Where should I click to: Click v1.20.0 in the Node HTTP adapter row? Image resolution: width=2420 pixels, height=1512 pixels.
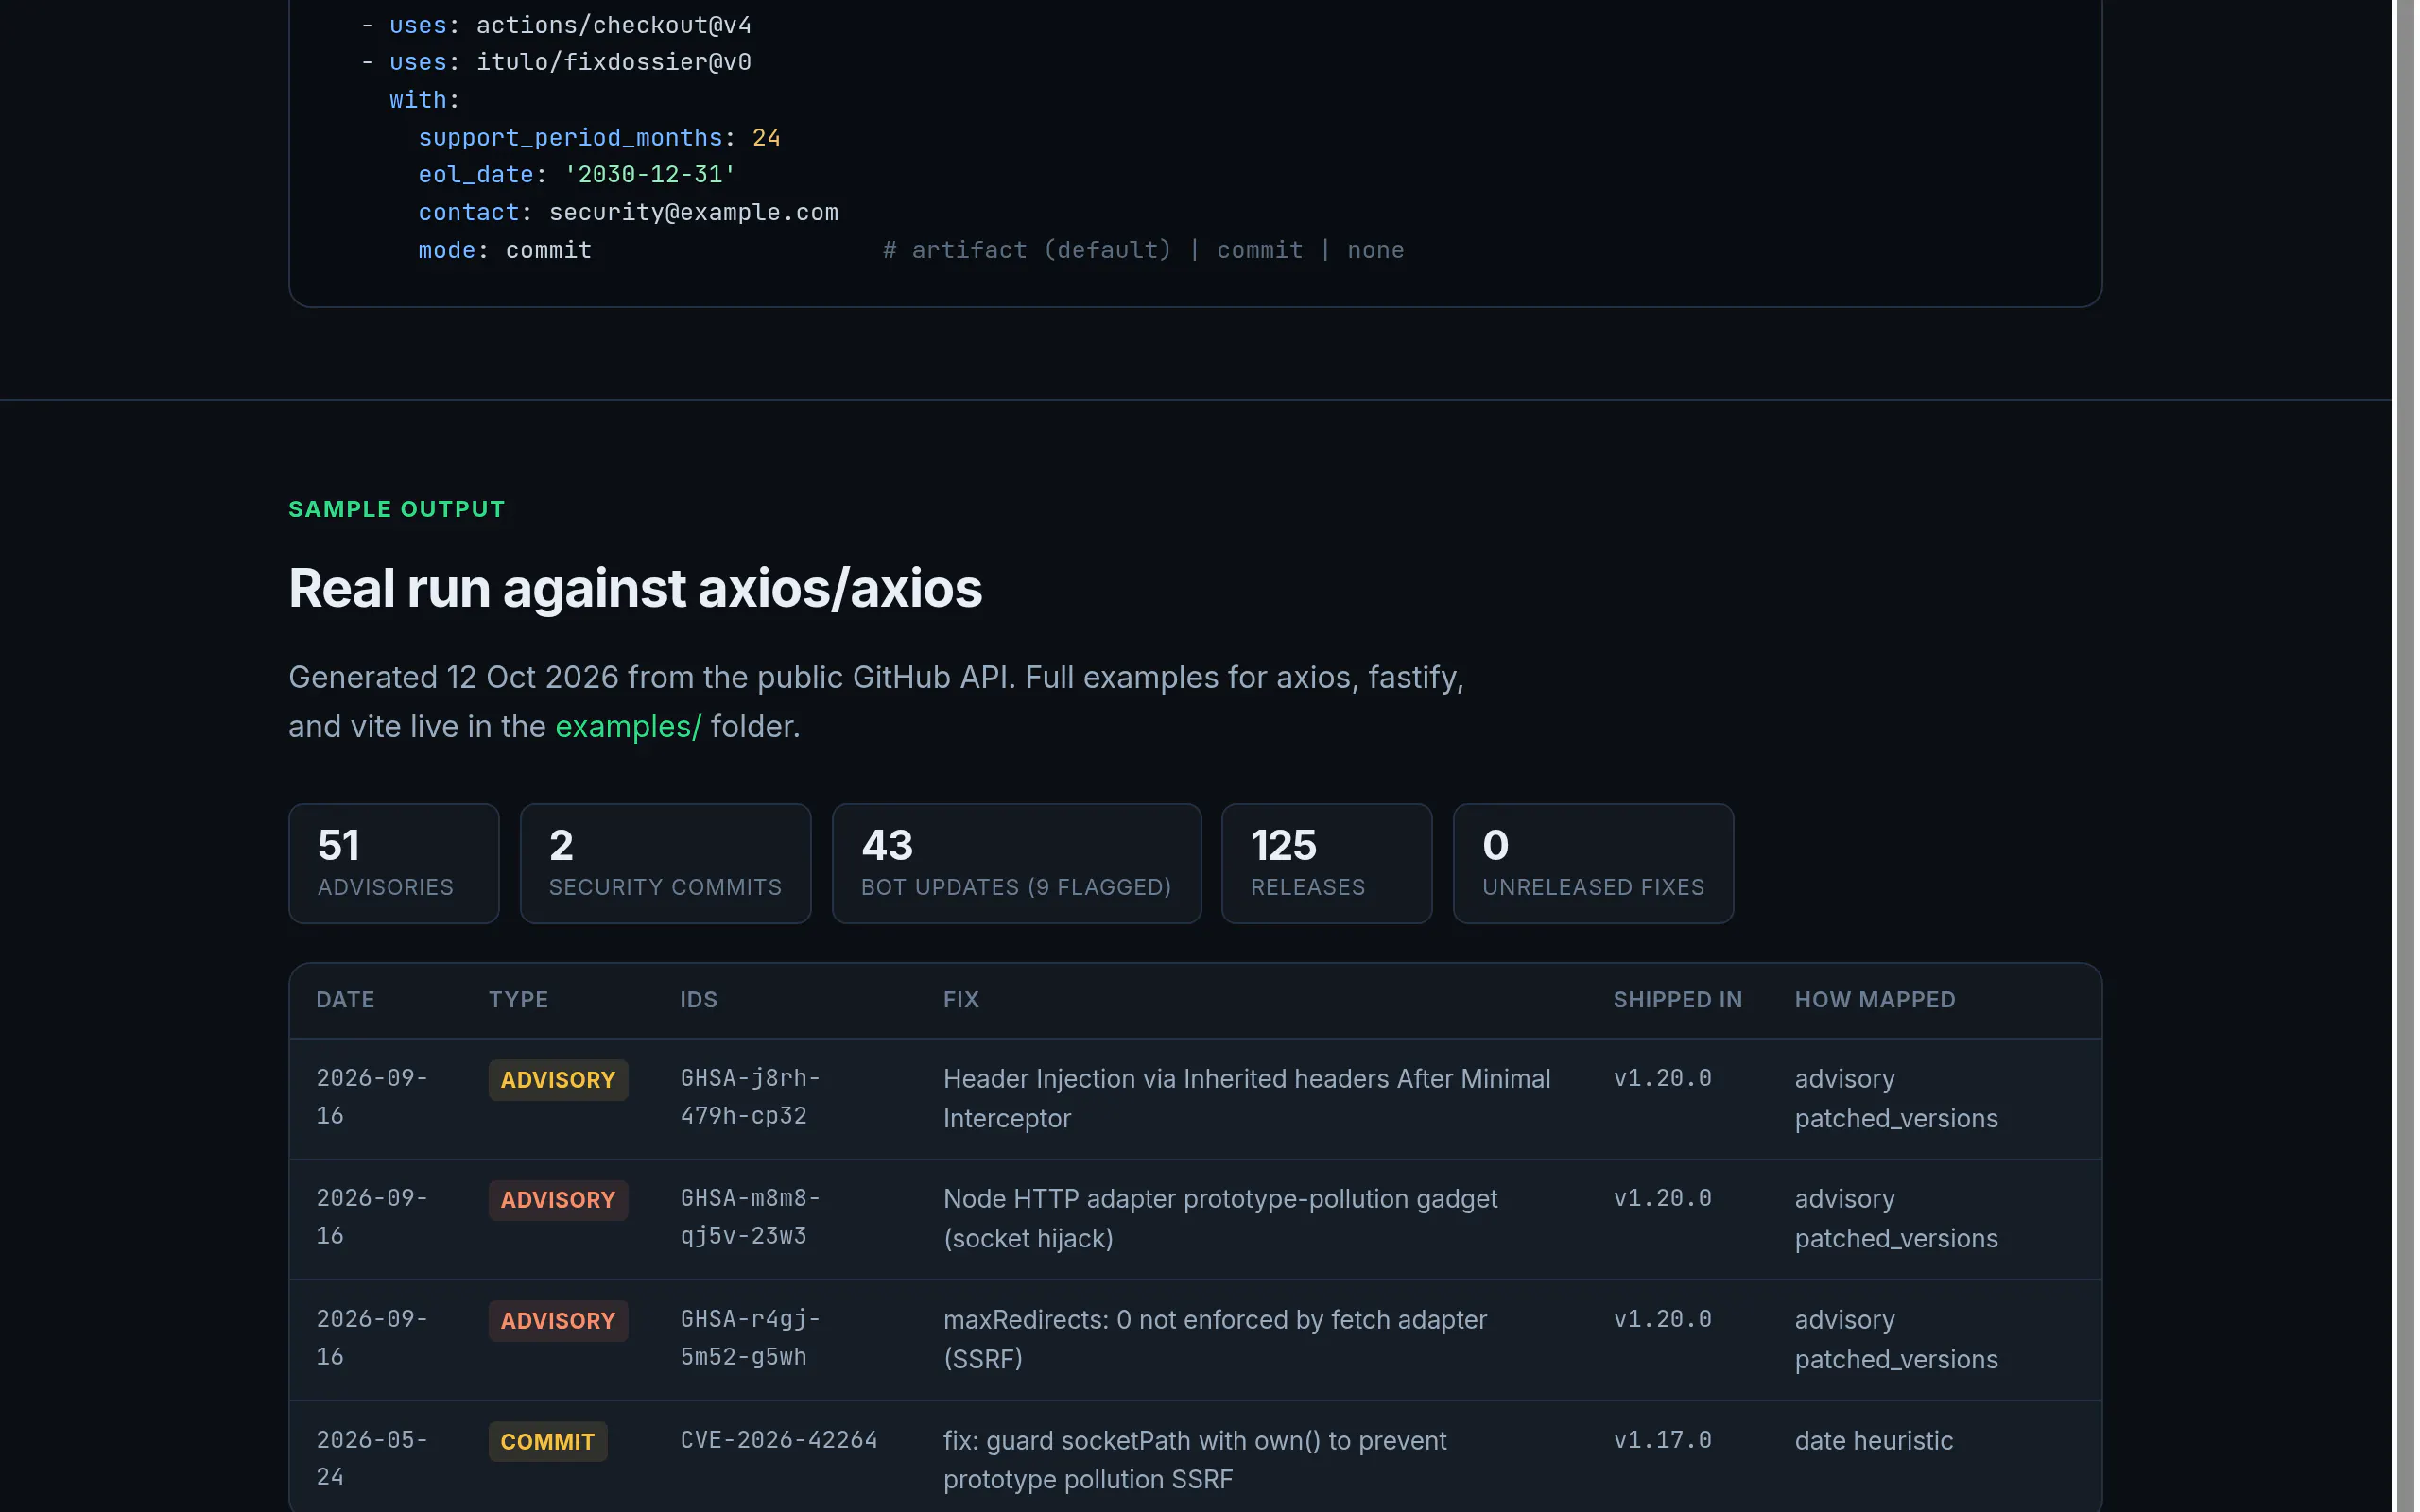coord(1662,1198)
